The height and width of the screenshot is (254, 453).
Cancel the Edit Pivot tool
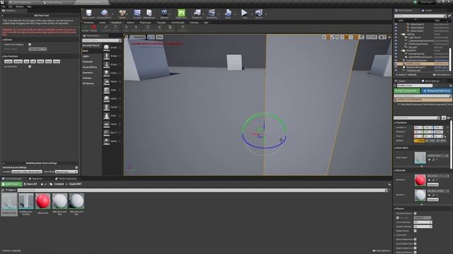93,28
